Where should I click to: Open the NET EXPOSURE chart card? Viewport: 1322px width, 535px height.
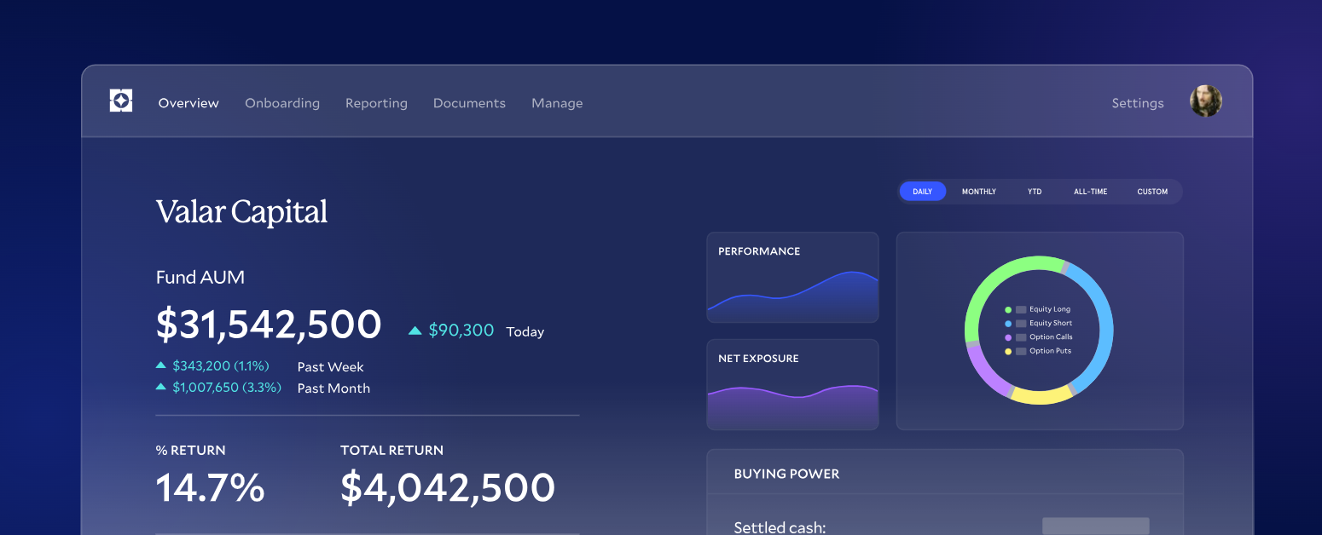792,384
